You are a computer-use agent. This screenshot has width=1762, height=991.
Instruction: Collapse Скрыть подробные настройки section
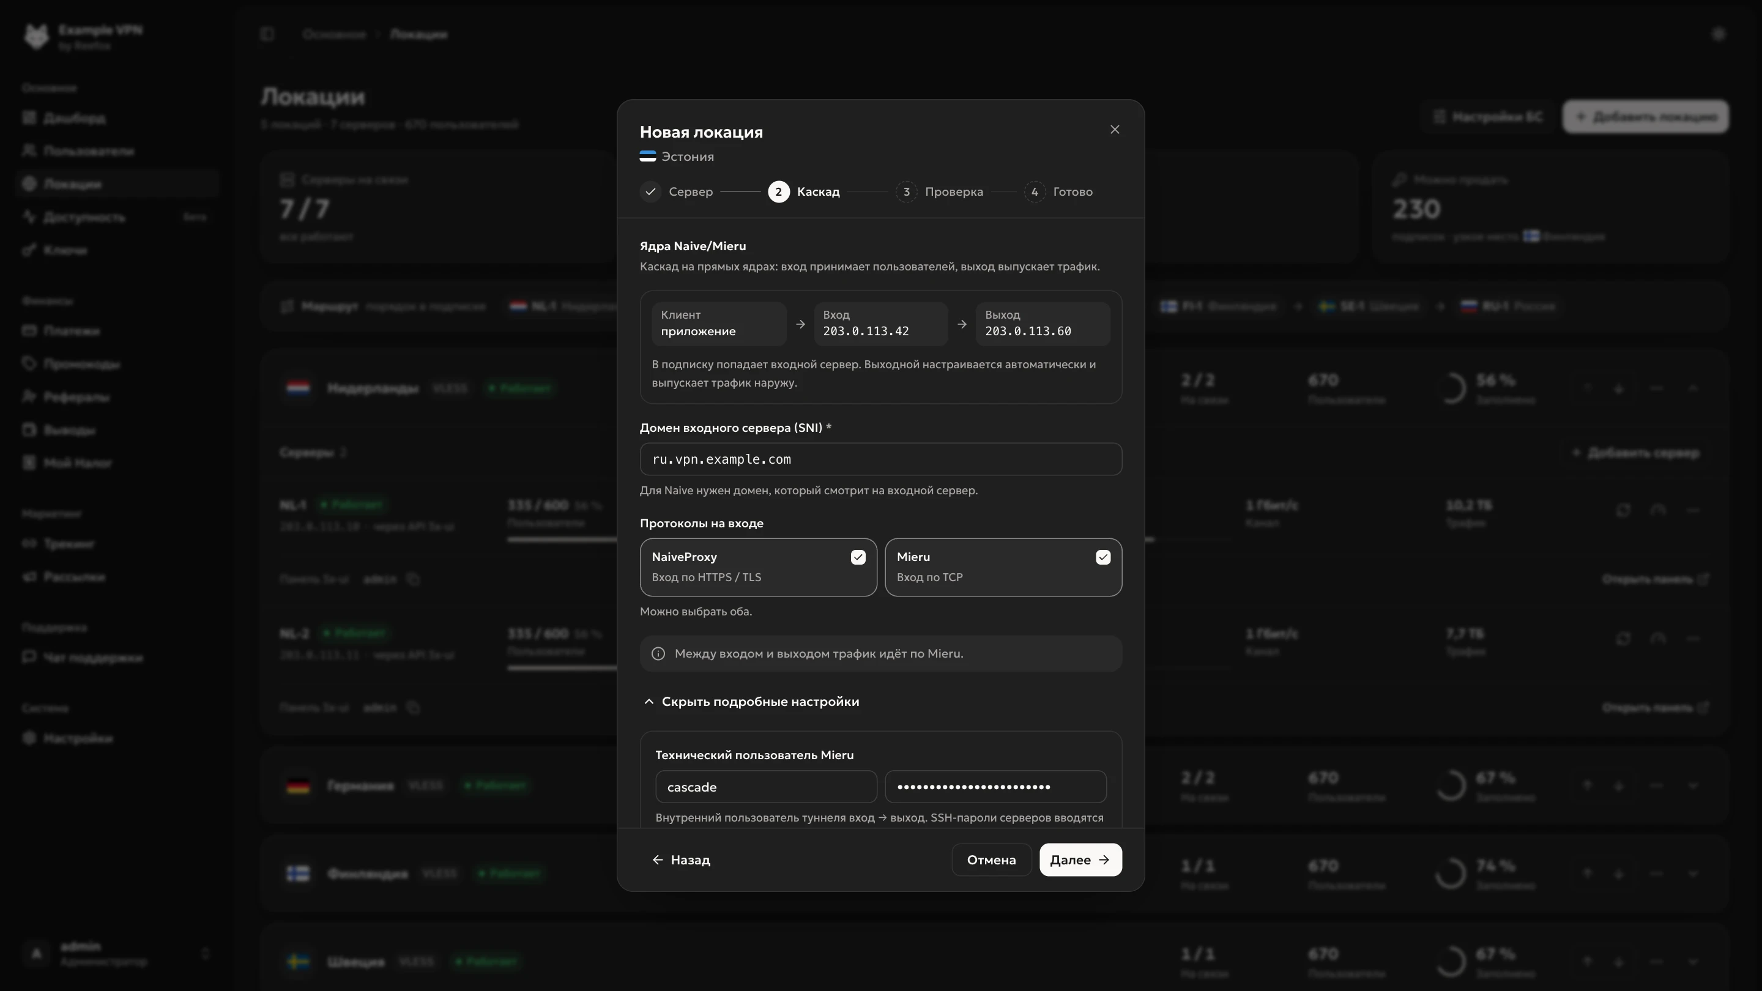(750, 702)
